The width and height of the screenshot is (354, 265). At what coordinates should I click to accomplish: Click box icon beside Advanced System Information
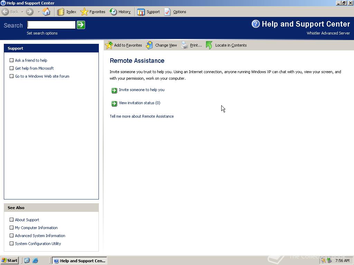click(x=11, y=235)
